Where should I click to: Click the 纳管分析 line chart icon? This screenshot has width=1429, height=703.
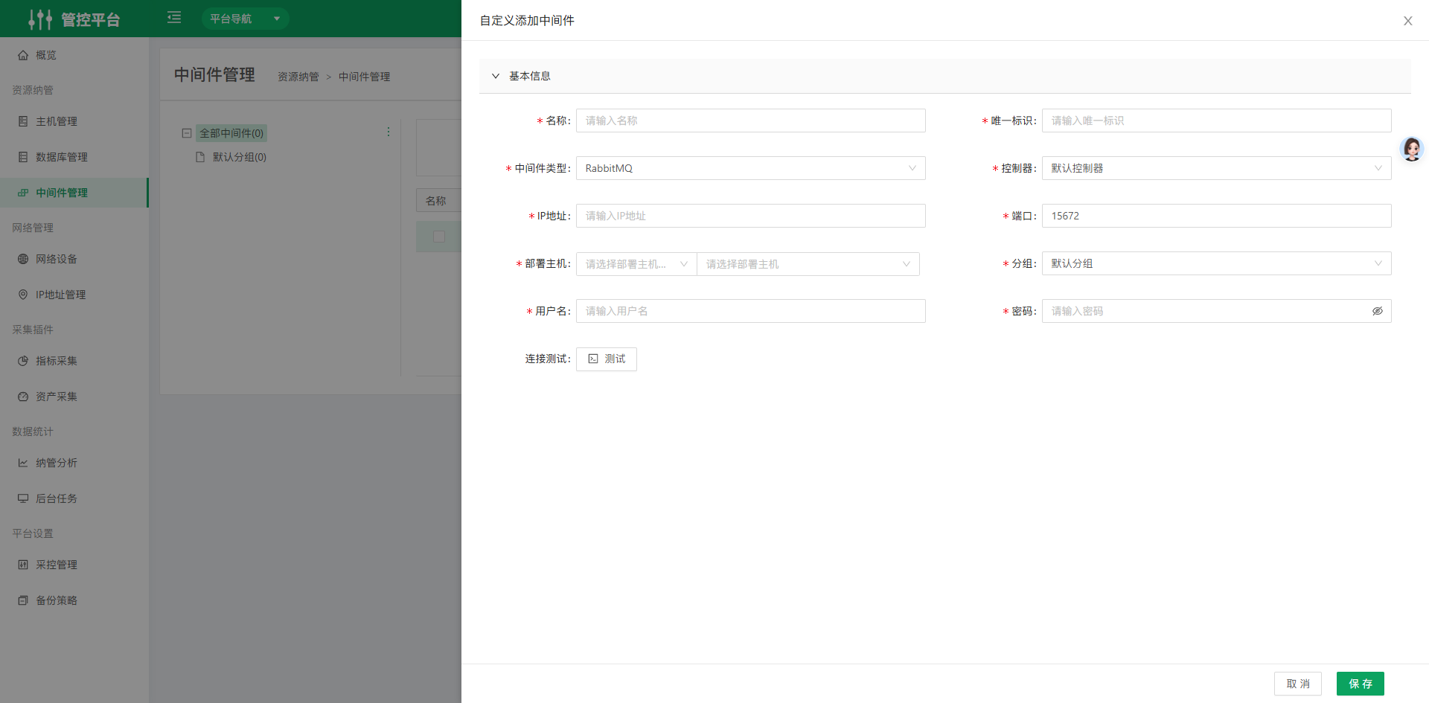coord(23,463)
